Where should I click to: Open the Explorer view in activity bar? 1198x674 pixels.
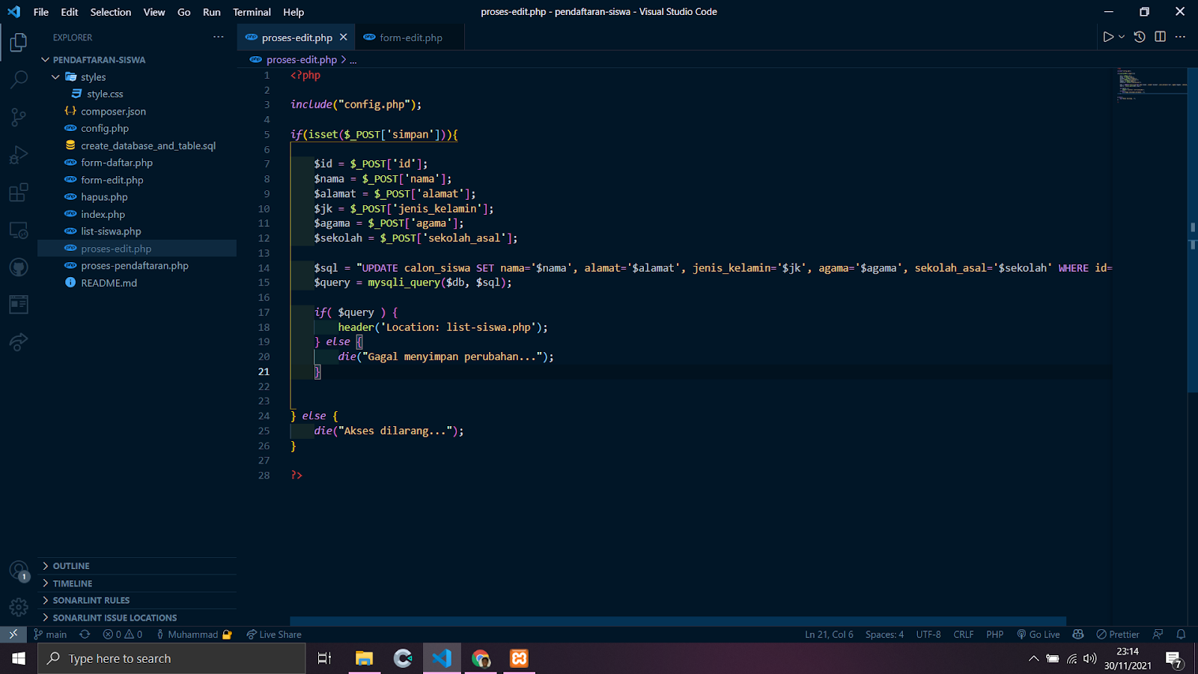click(x=19, y=43)
